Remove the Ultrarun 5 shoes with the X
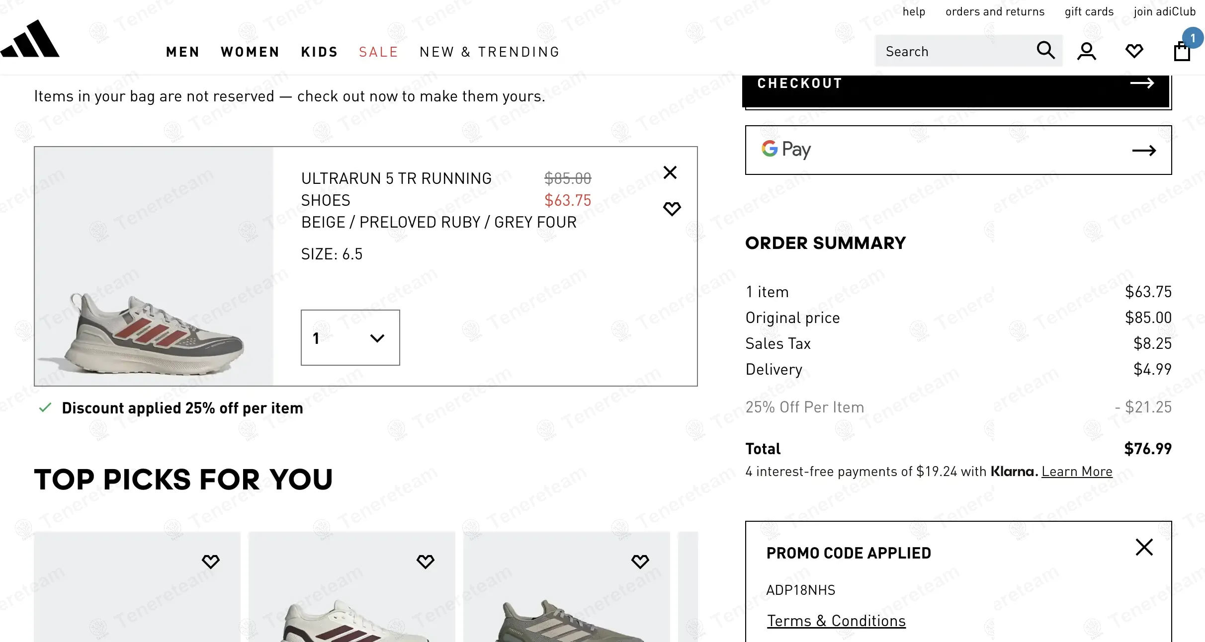 coord(671,172)
